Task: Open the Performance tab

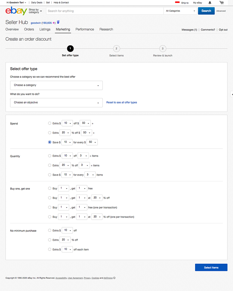Action: [x=85, y=29]
